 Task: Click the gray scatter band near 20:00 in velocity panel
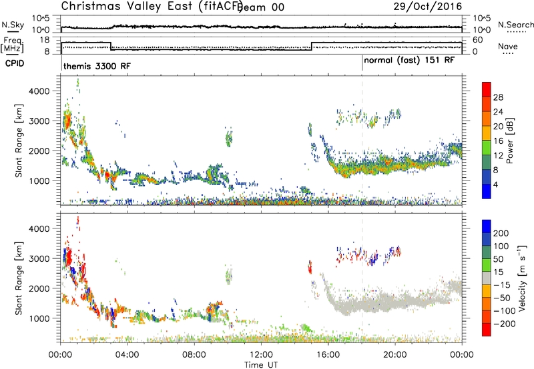pos(395,301)
